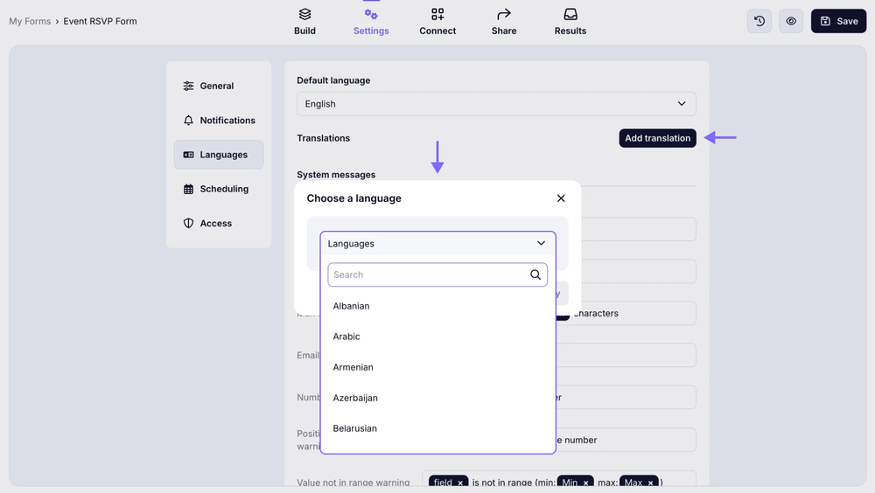
Task: Switch to the Connect tab
Action: 437,22
